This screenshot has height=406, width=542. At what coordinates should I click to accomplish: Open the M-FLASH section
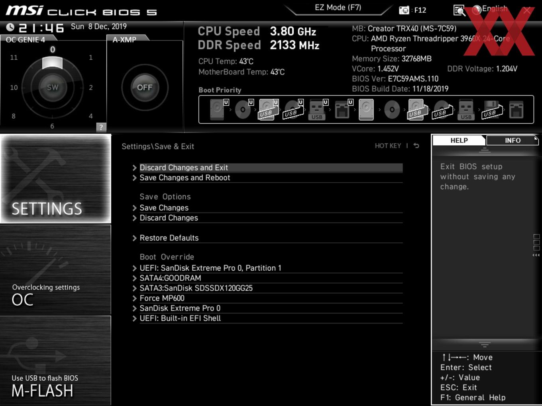pyautogui.click(x=55, y=361)
